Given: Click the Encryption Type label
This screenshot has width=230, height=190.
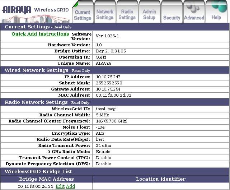Looking at the screenshot, I should pos(71,133).
